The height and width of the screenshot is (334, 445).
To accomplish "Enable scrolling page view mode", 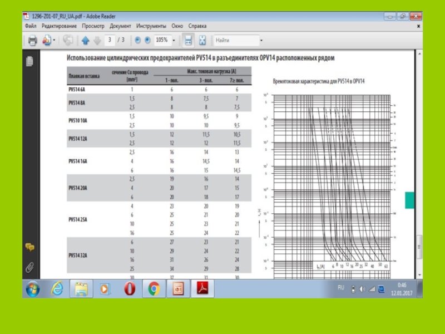I will [189, 40].
